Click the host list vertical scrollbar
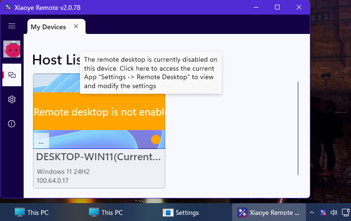351x221 pixels. pyautogui.click(x=298, y=128)
